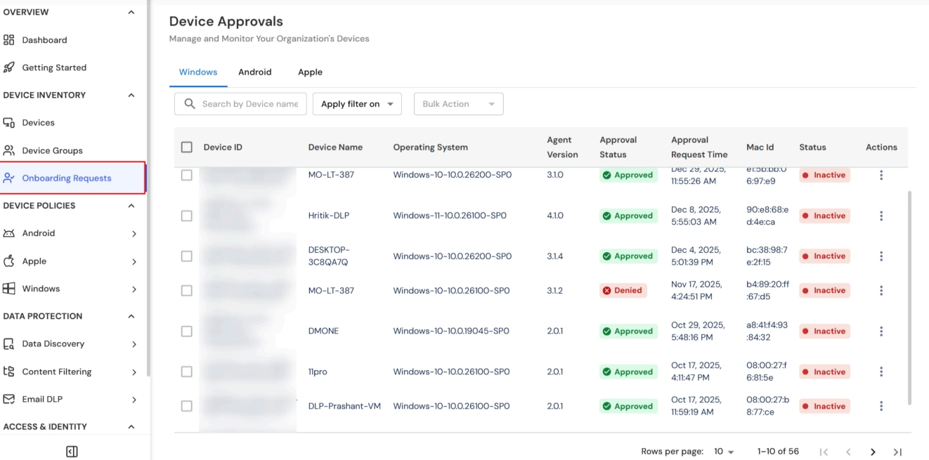Click the Approved badge for DMONE

(x=628, y=331)
